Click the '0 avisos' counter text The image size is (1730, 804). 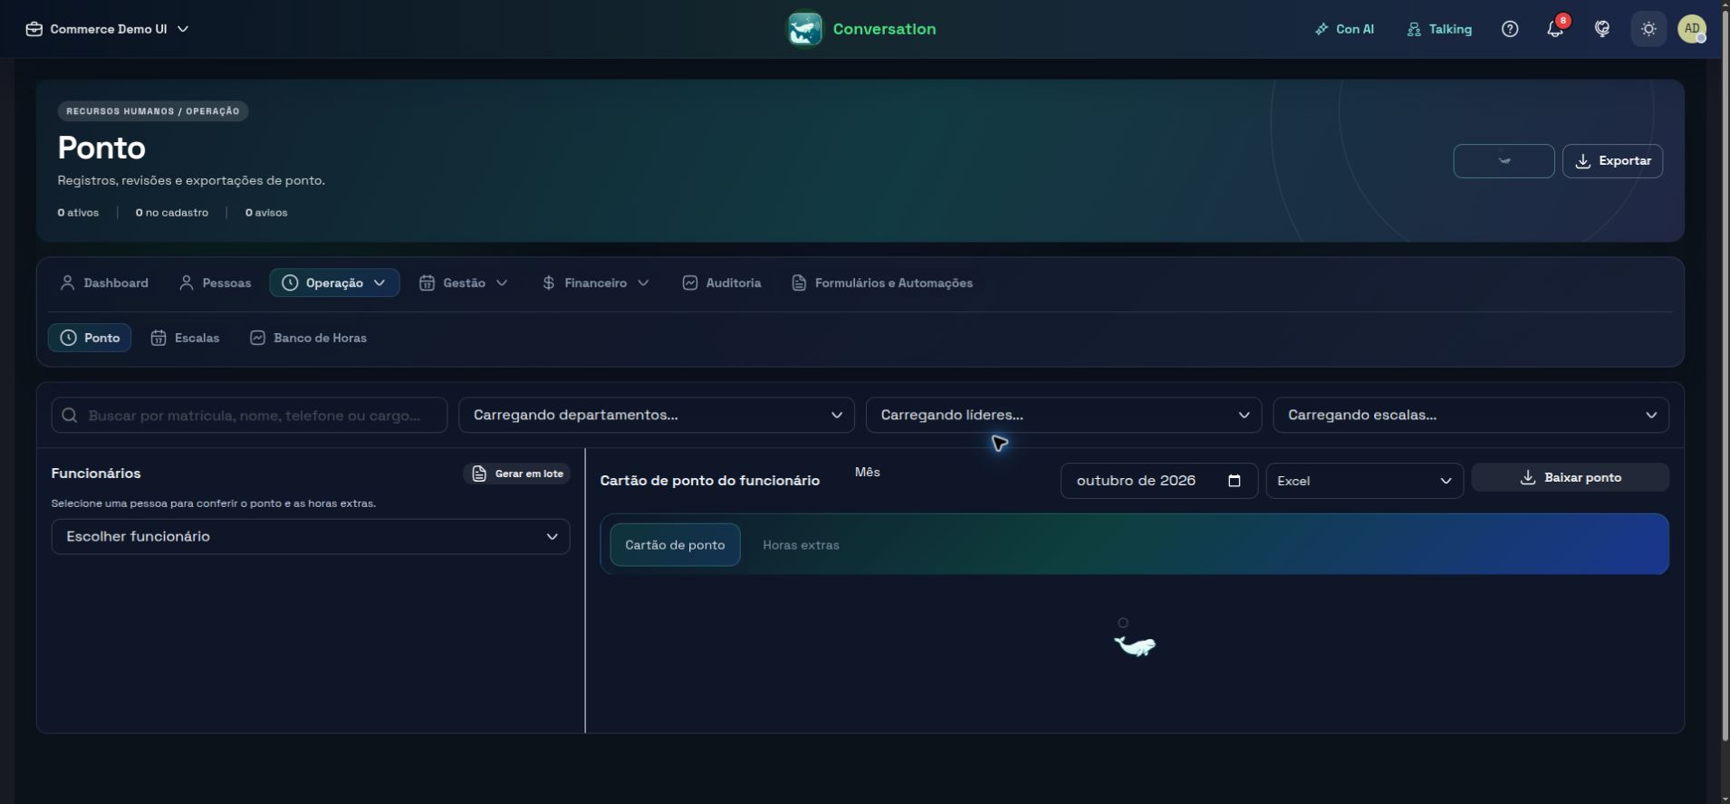coord(266,213)
